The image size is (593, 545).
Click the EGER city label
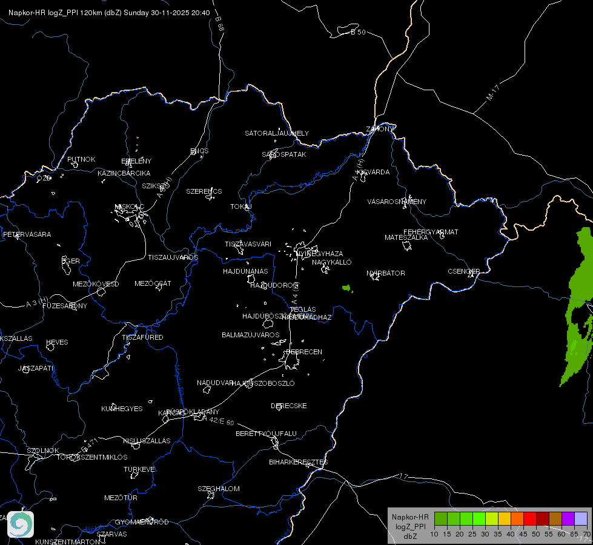click(71, 261)
